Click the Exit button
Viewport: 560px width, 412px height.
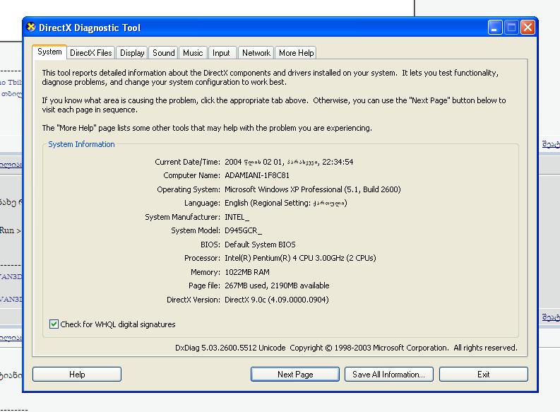point(484,374)
